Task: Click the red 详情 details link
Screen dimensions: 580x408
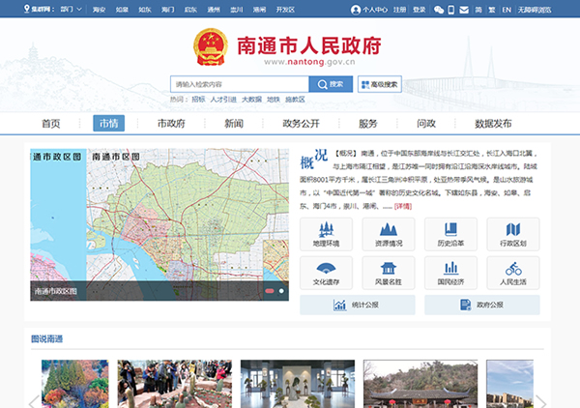Action: pos(376,206)
